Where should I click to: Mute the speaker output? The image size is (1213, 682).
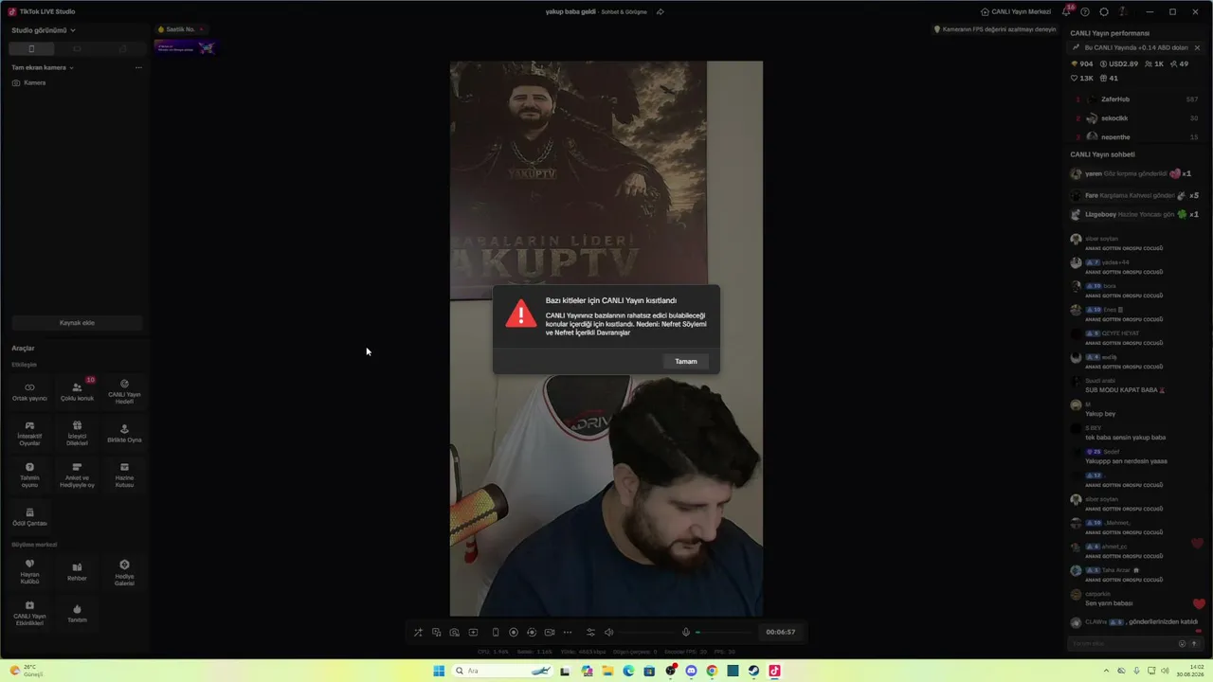tap(608, 632)
